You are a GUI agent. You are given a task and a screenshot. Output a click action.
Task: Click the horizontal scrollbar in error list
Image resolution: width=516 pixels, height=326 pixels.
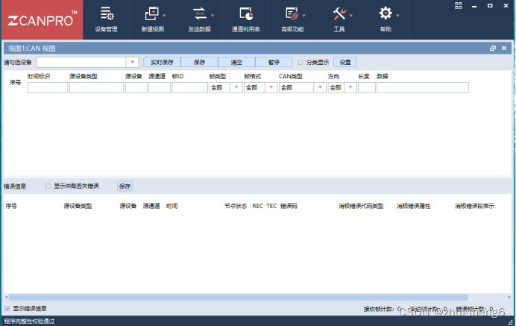coord(239,298)
